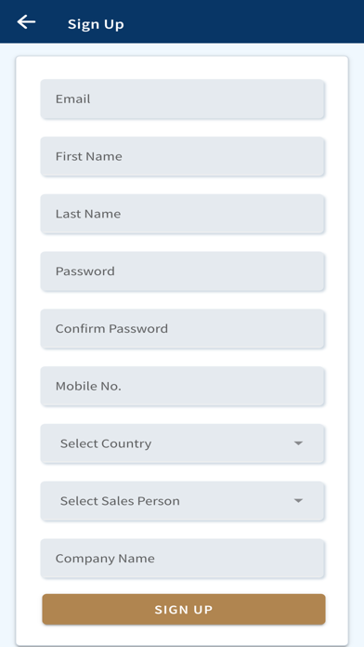The height and width of the screenshot is (647, 364).
Task: Select the Confirm Password field
Action: click(182, 329)
